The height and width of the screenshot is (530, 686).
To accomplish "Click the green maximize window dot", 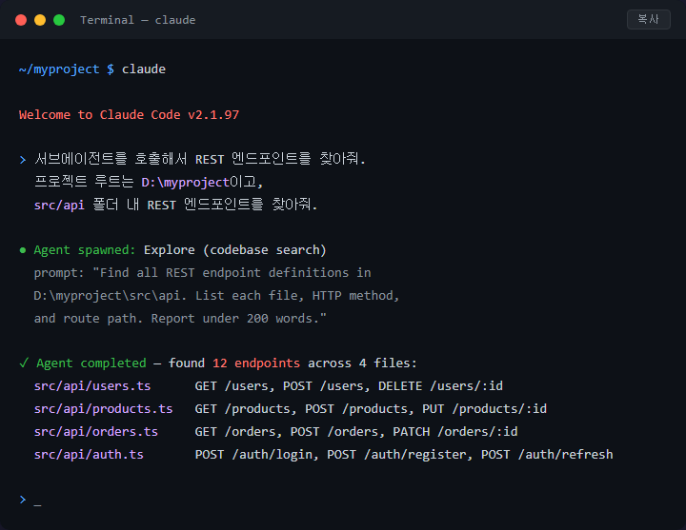I will 59,20.
